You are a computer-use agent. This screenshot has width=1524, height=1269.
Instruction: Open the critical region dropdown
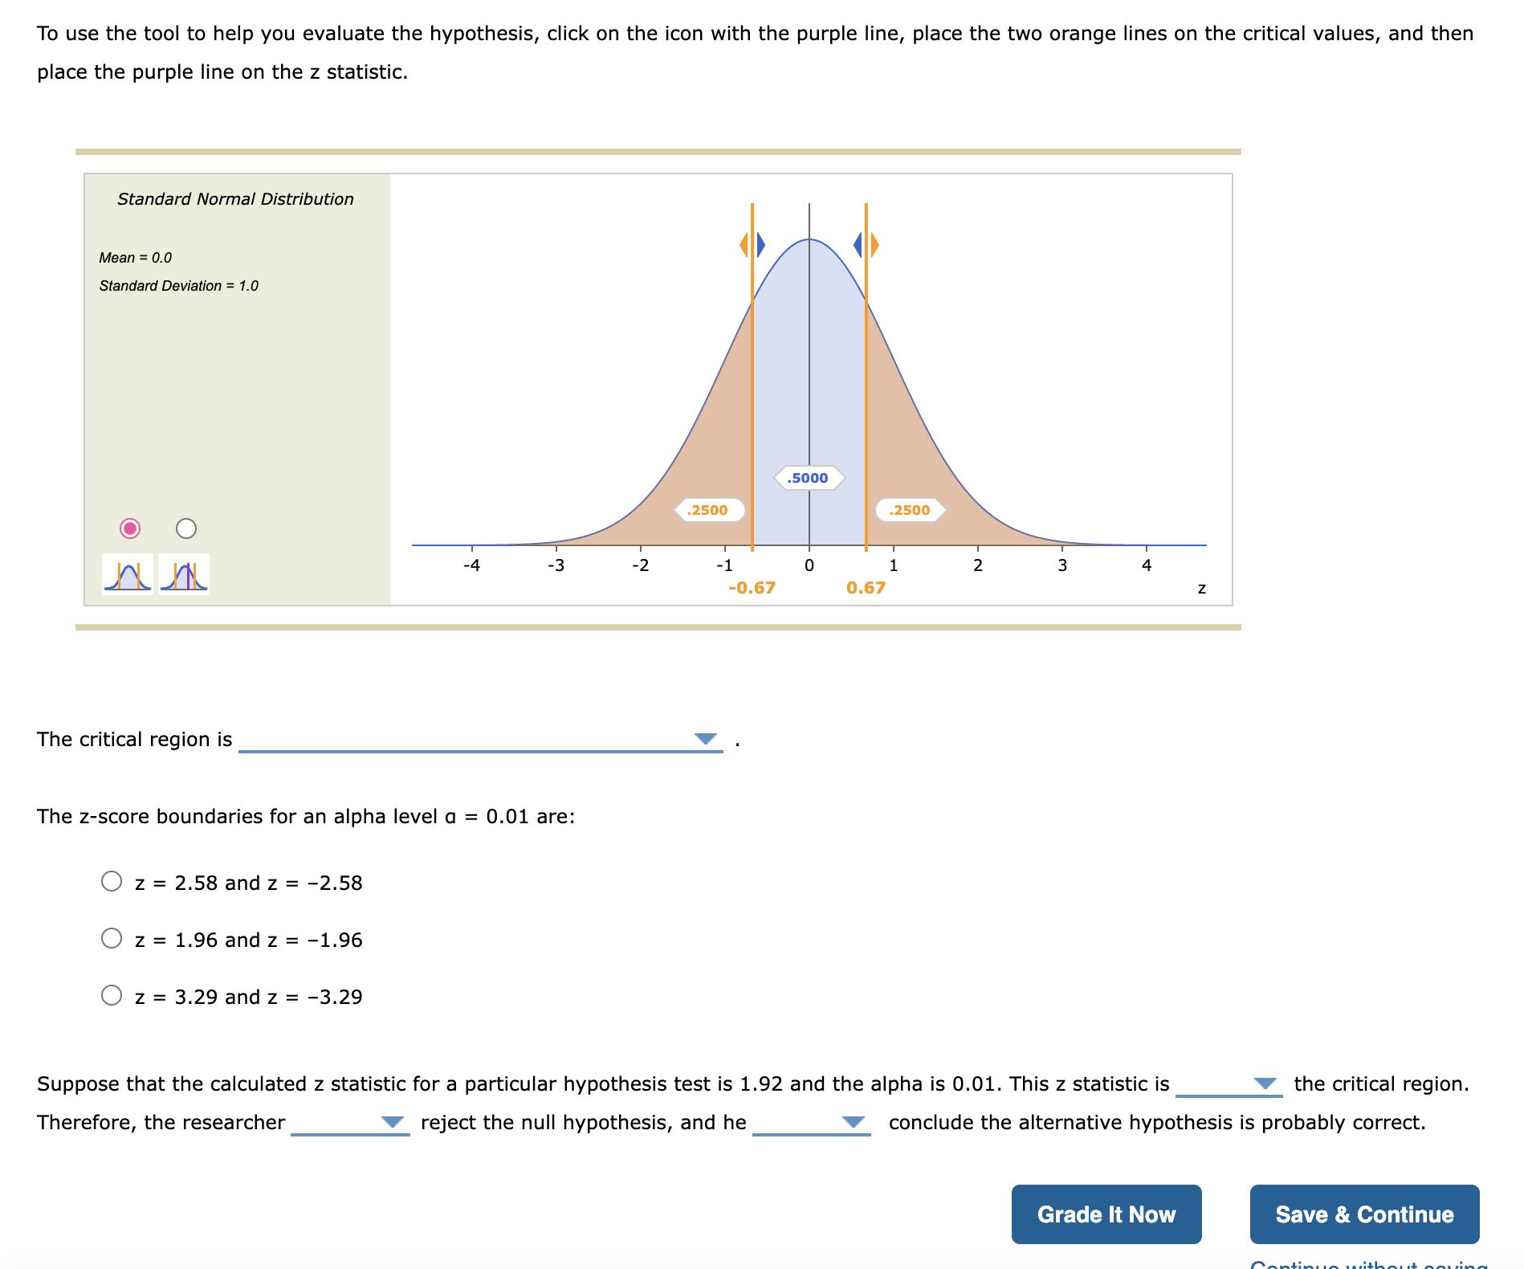click(480, 739)
